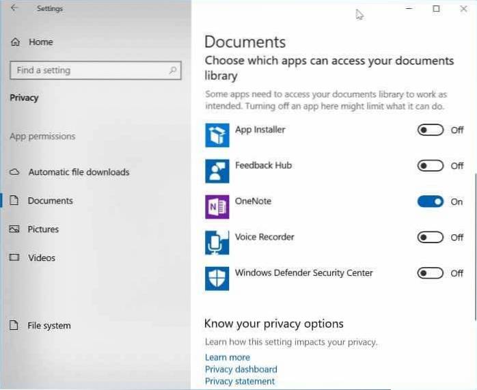
Task: Turn off OneNote documents access toggle
Action: pos(431,201)
